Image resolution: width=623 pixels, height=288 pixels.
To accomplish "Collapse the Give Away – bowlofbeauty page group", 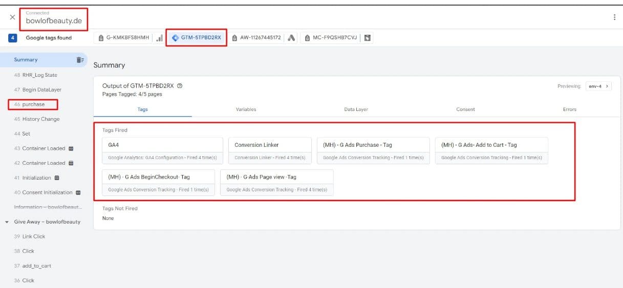I will click(7, 222).
